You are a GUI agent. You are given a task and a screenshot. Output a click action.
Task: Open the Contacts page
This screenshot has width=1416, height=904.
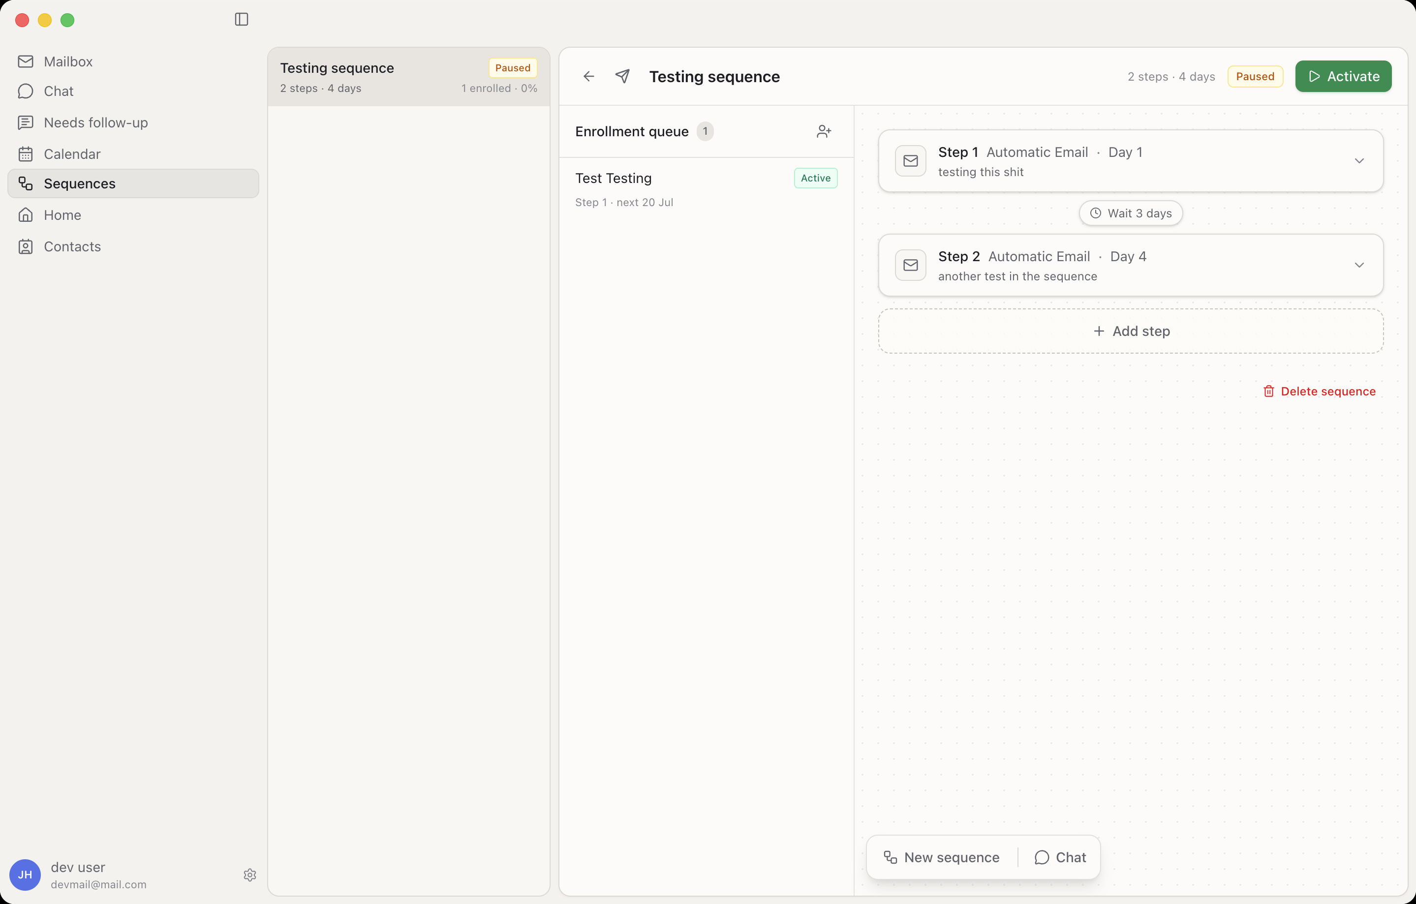(133, 246)
